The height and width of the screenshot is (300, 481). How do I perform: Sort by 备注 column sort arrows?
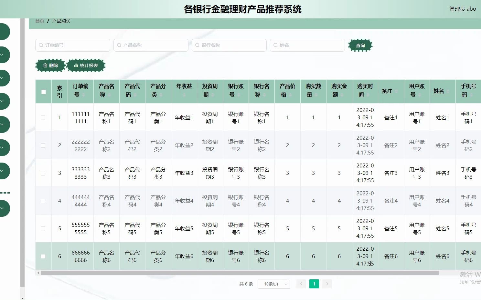tap(396, 91)
